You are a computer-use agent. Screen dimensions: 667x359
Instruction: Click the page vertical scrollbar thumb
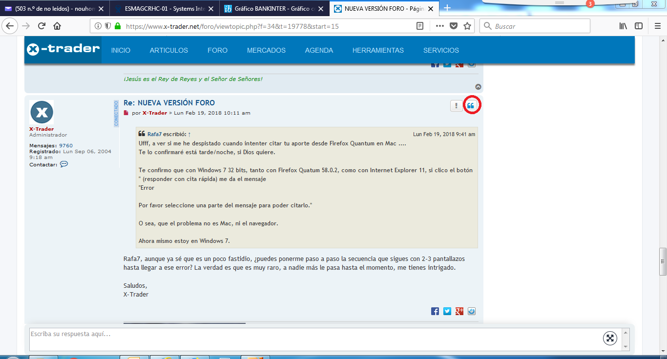pyautogui.click(x=663, y=262)
